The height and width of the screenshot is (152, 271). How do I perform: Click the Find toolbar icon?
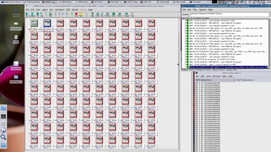[x=50, y=14]
